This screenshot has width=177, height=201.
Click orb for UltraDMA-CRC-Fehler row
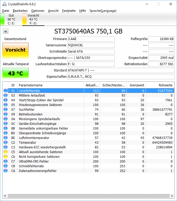[x=6, y=161]
